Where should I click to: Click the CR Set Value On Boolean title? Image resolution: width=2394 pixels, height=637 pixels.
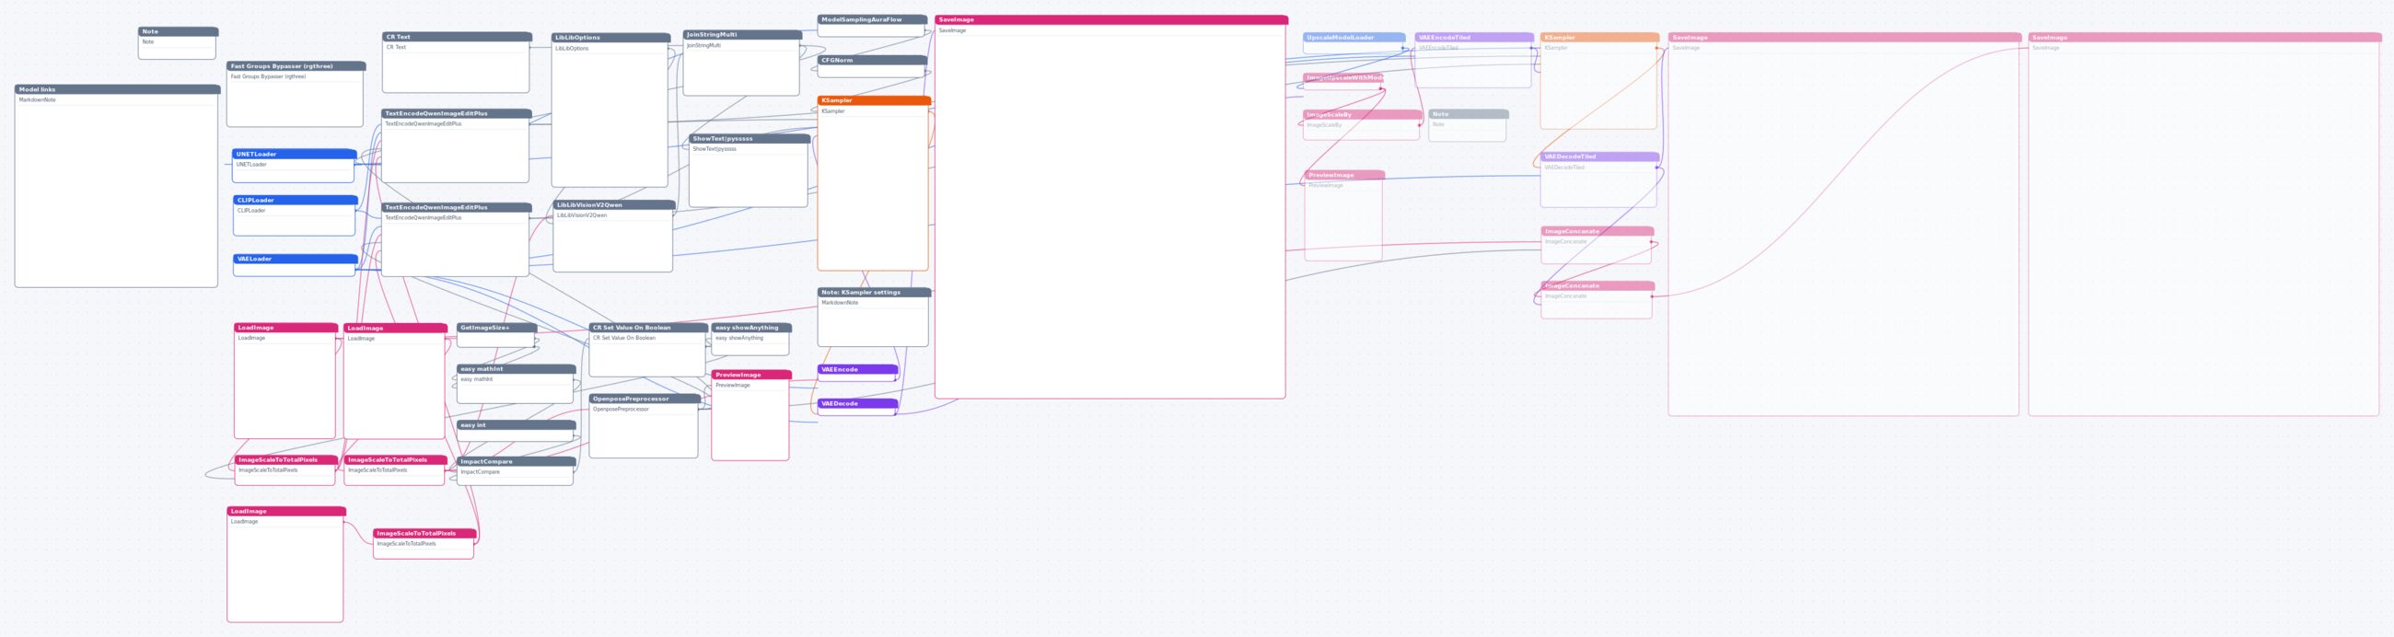pos(647,328)
